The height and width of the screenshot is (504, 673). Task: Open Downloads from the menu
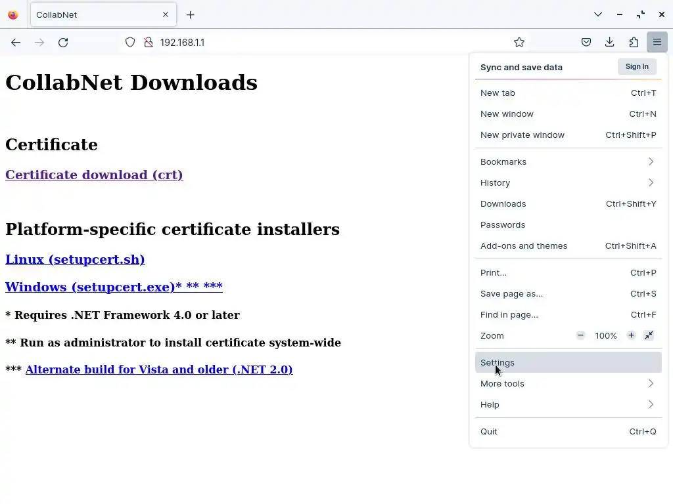click(569, 204)
